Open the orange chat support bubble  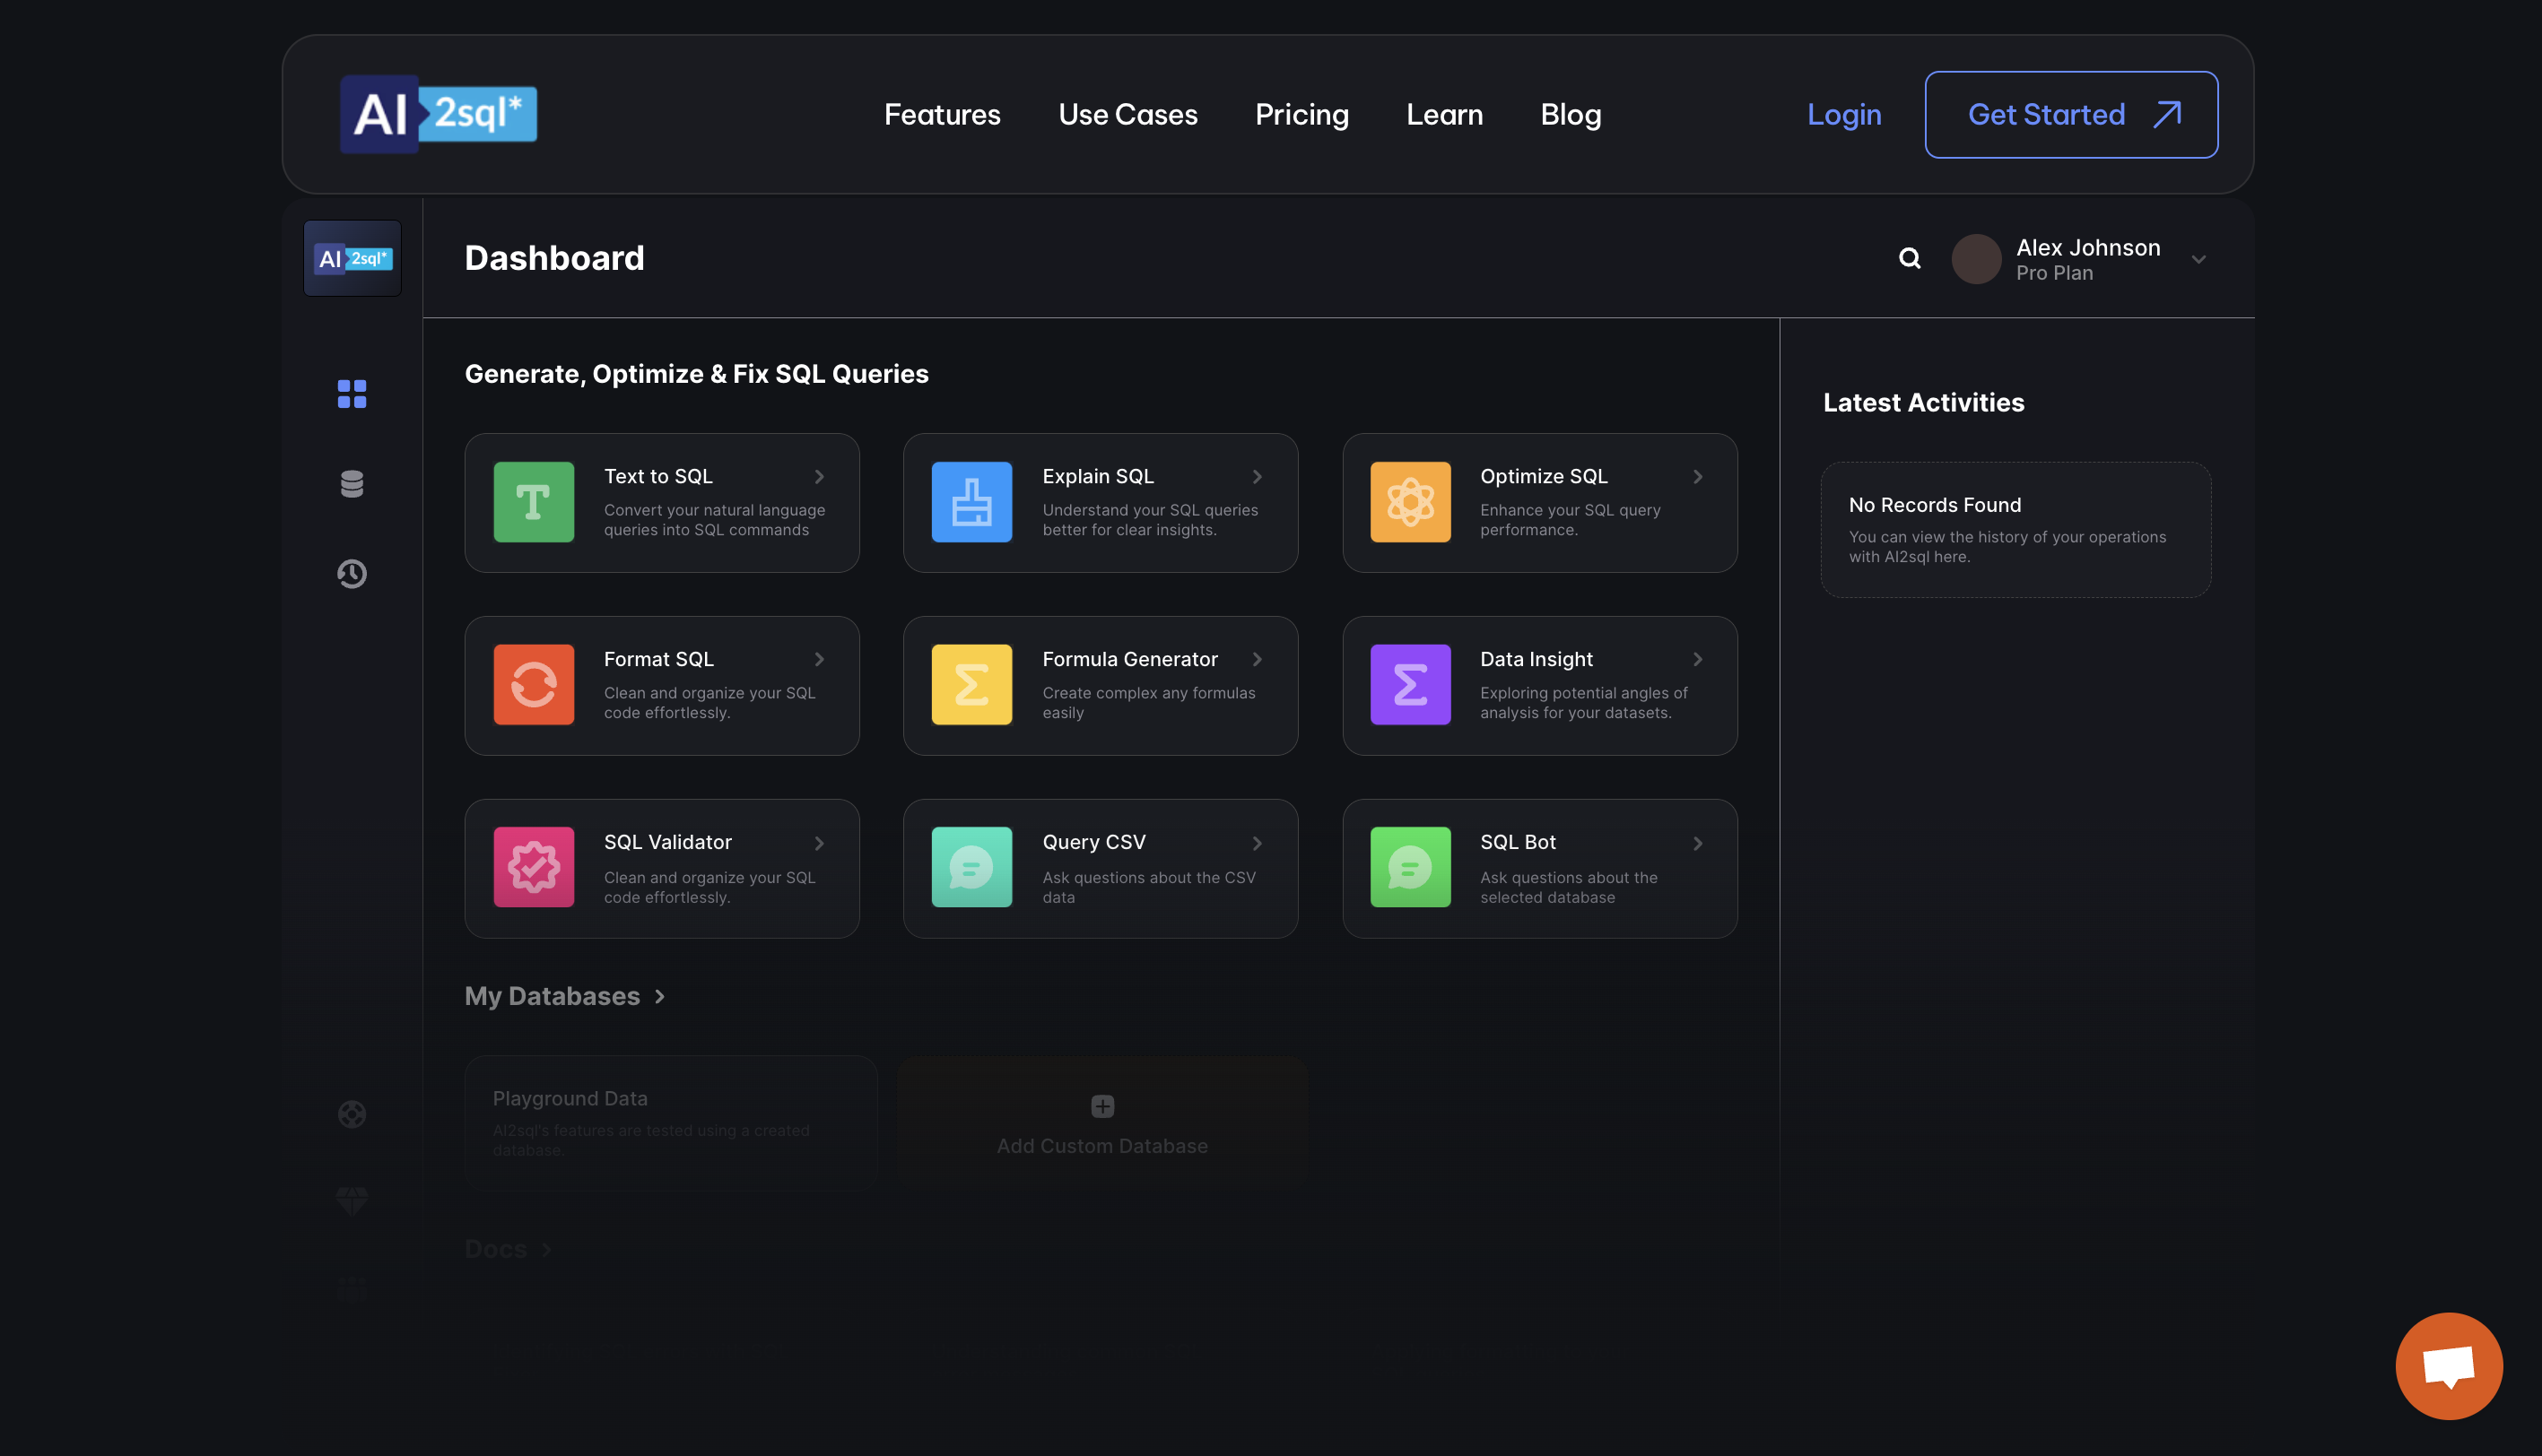pos(2448,1365)
